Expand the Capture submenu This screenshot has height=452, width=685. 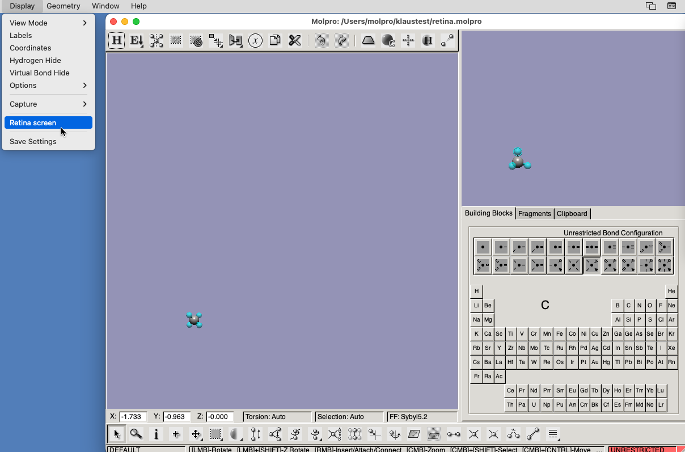click(23, 104)
